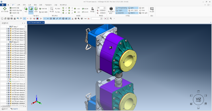Image resolution: width=212 pixels, height=111 pixels.
Task: Redo the last action
Action: pos(21,18)
